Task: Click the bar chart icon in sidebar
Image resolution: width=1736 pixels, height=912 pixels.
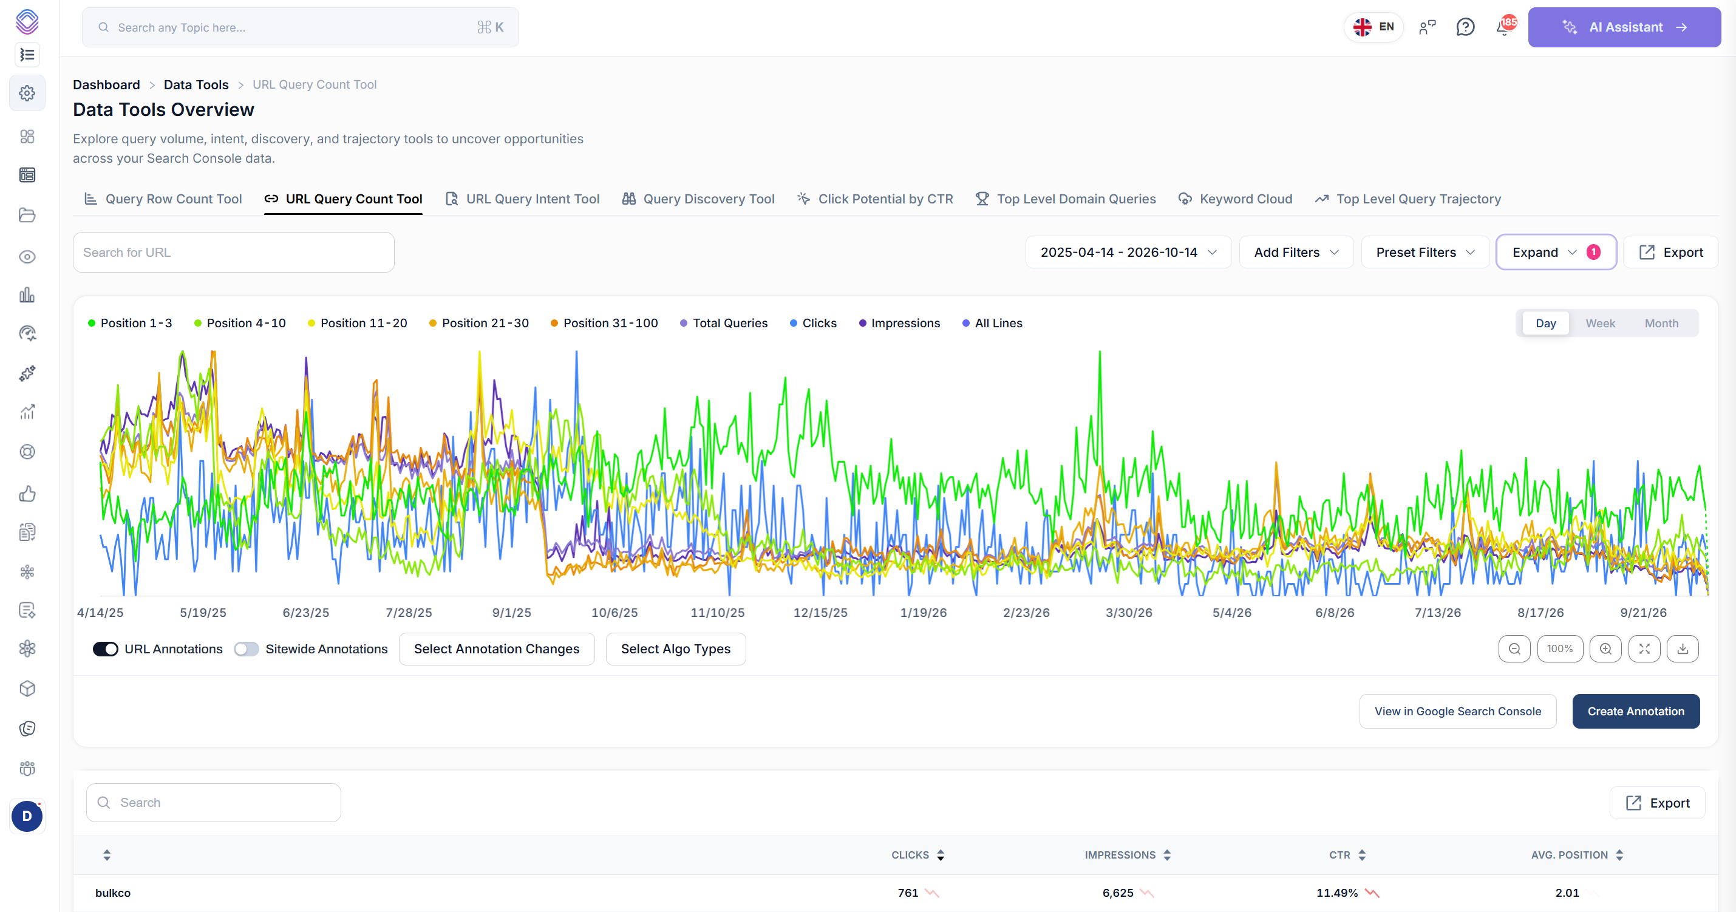Action: click(27, 295)
